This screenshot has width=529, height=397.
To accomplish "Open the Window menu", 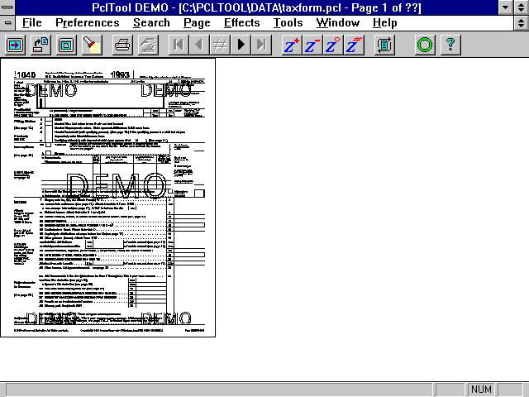I will coord(338,22).
